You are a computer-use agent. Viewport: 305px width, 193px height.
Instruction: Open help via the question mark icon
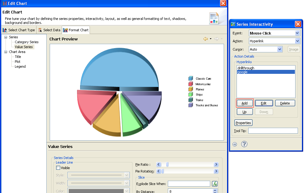(x=244, y=144)
